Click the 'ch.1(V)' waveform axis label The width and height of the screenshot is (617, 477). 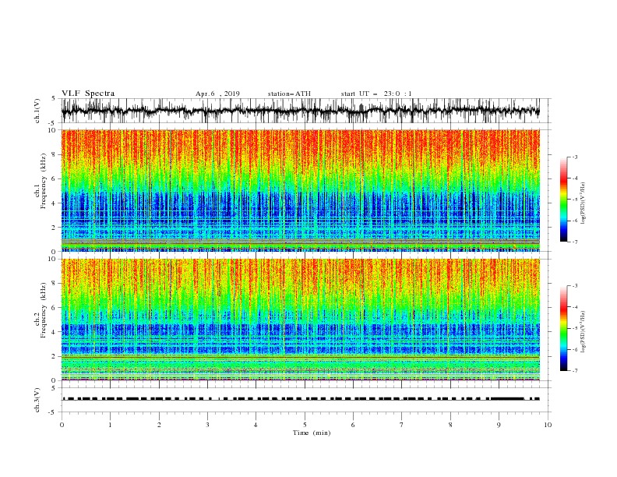point(37,111)
